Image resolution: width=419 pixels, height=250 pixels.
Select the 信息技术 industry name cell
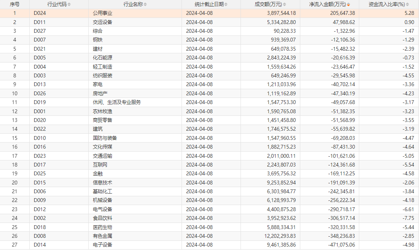point(102,183)
